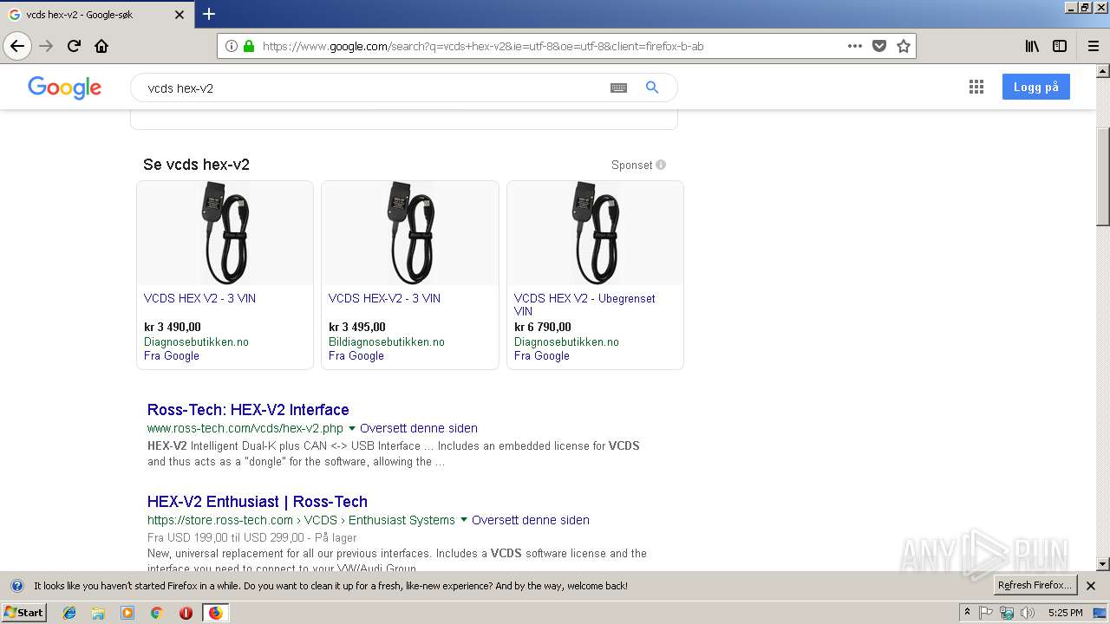1110x624 pixels.
Task: Click the scrollbar down arrow
Action: pyautogui.click(x=1103, y=564)
